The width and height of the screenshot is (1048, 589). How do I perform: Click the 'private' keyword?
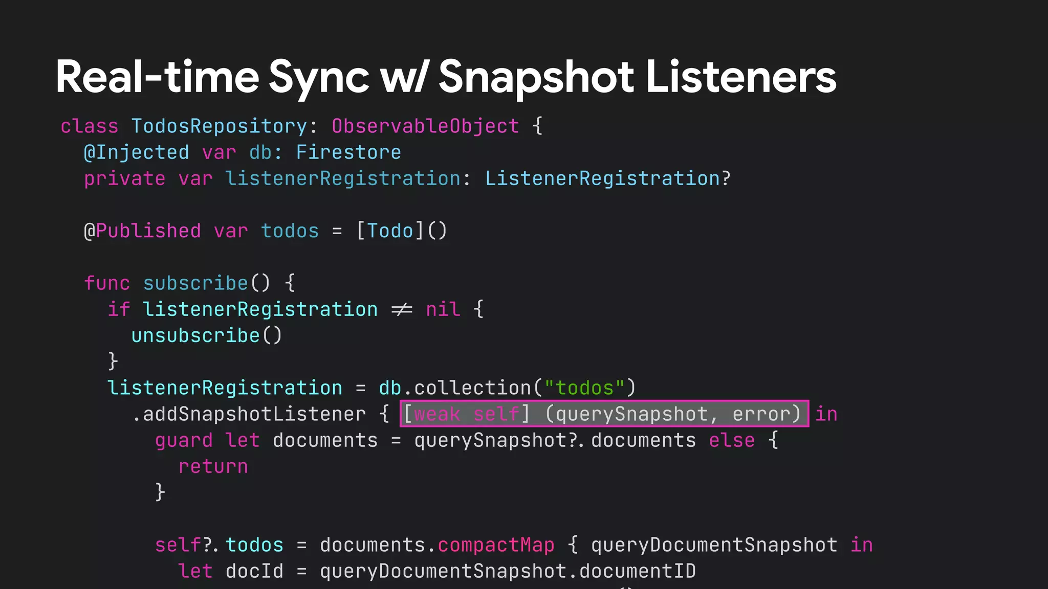point(125,178)
